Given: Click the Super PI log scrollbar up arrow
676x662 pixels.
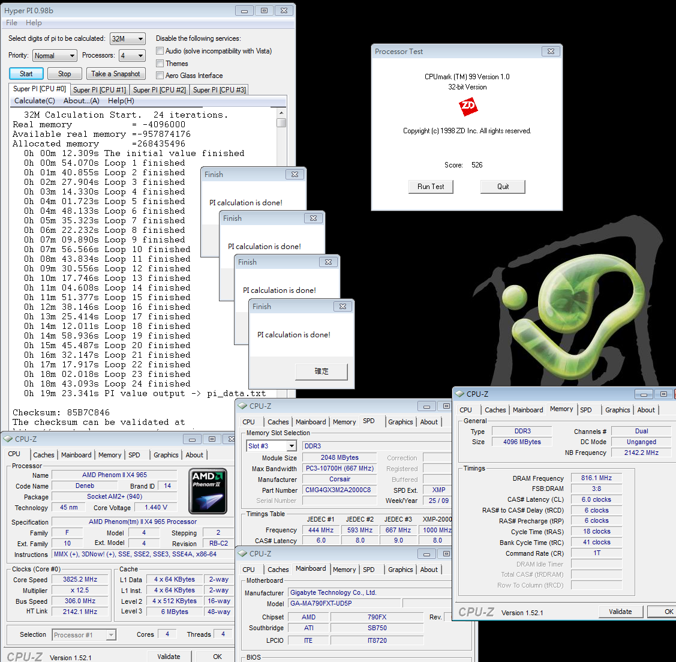Looking at the screenshot, I should [x=281, y=113].
